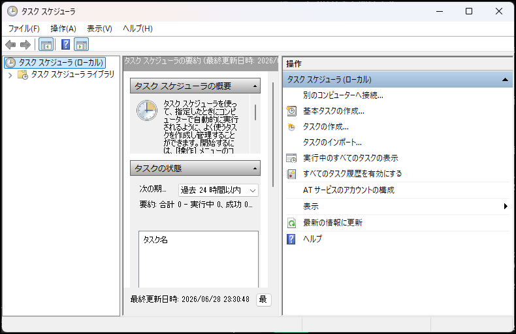Screen dimensions: 516x334
Task: Click the blue Help toolbar icon
Action: click(x=66, y=44)
